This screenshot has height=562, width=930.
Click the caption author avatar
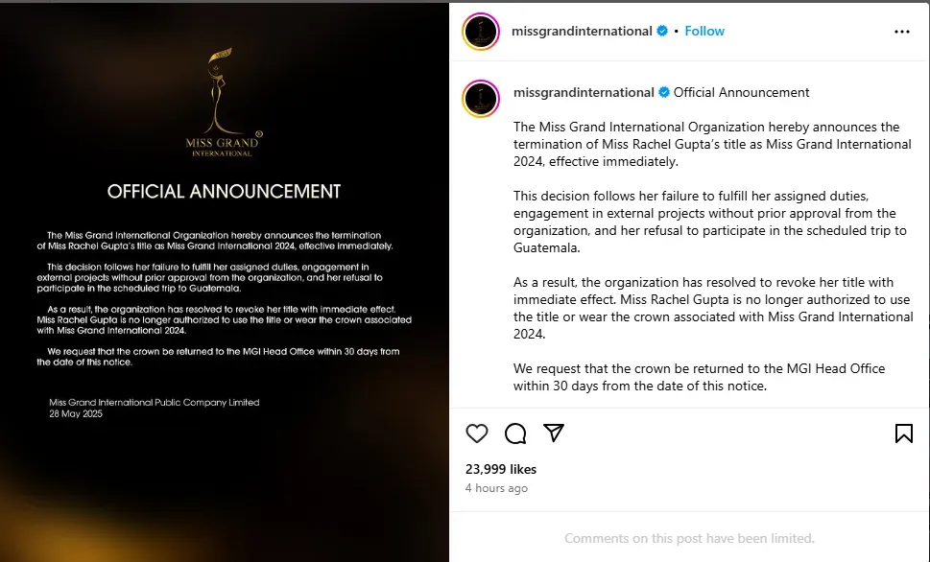(x=481, y=99)
